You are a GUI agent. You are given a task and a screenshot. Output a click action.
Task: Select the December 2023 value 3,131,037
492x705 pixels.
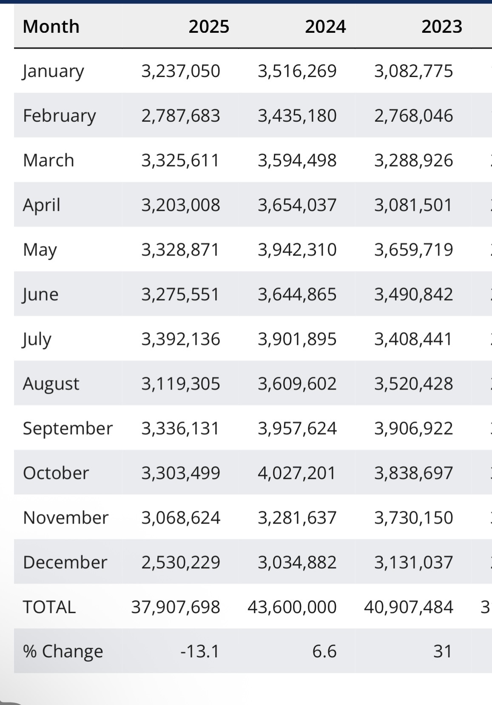click(x=413, y=562)
